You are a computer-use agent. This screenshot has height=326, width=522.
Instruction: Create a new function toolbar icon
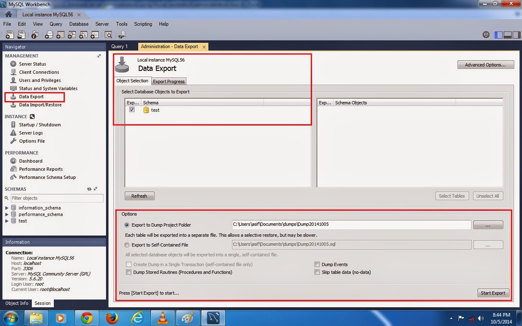coord(94,35)
